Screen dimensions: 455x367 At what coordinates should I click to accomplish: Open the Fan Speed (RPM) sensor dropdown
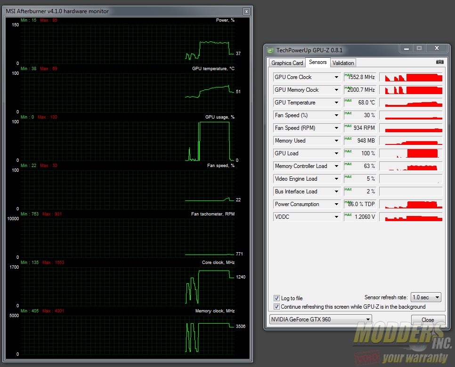[x=336, y=128]
